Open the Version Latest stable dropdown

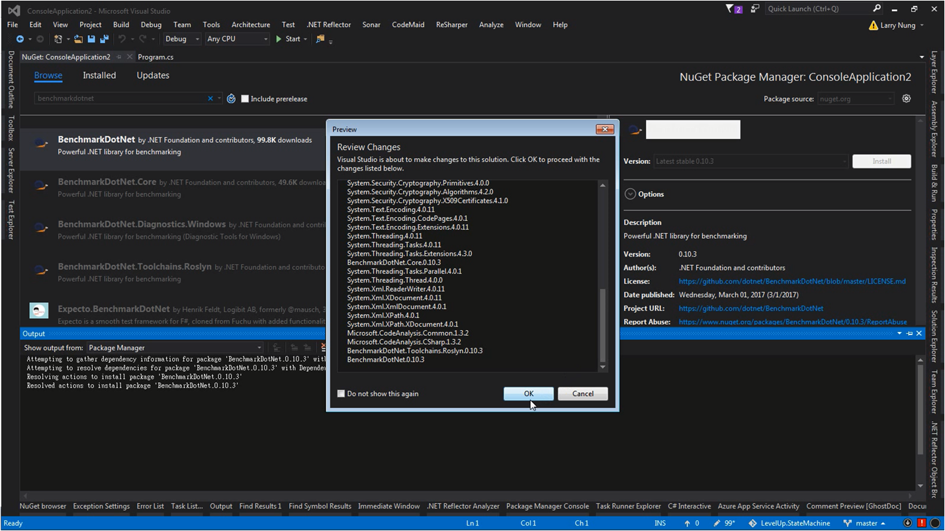[x=750, y=161]
